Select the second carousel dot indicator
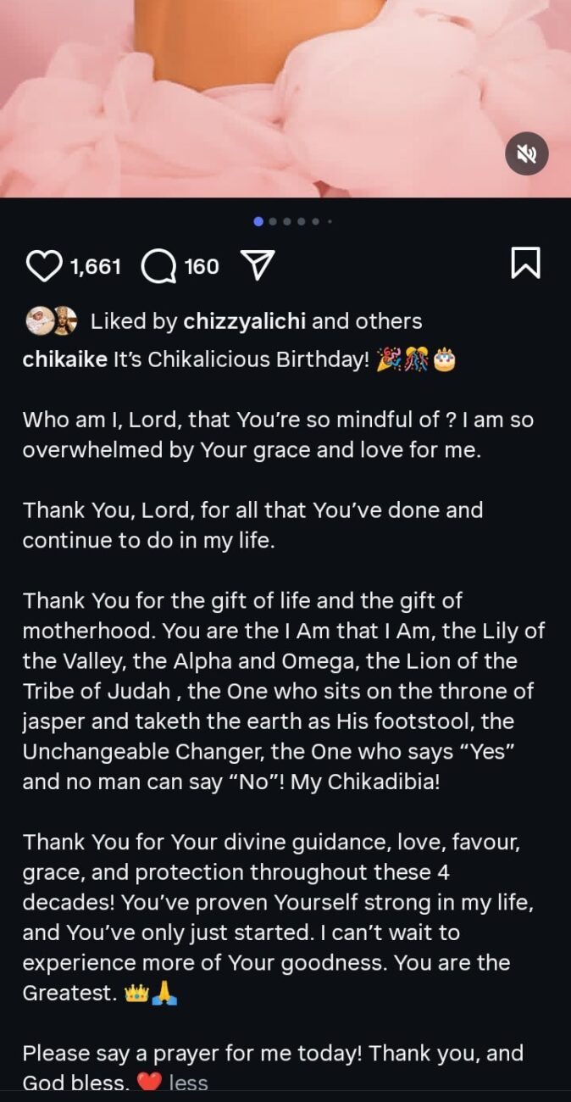 273,220
